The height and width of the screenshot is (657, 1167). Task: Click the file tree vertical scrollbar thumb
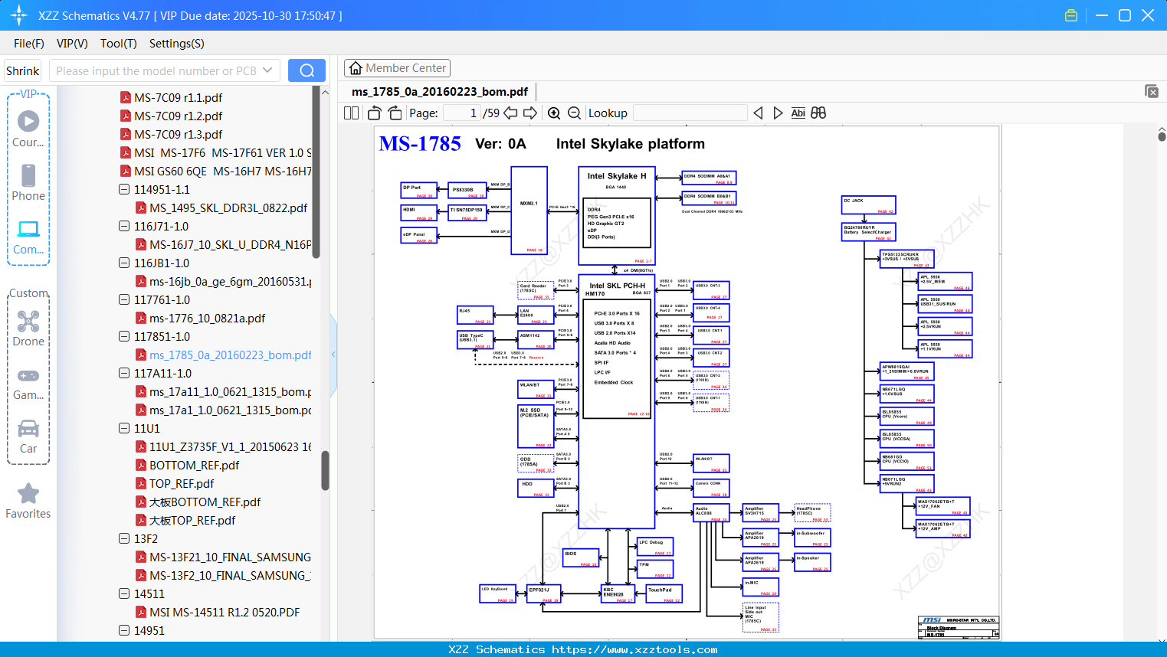325,470
